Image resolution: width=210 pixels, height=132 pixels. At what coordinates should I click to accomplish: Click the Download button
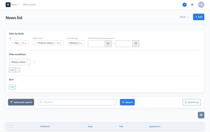click(x=191, y=102)
